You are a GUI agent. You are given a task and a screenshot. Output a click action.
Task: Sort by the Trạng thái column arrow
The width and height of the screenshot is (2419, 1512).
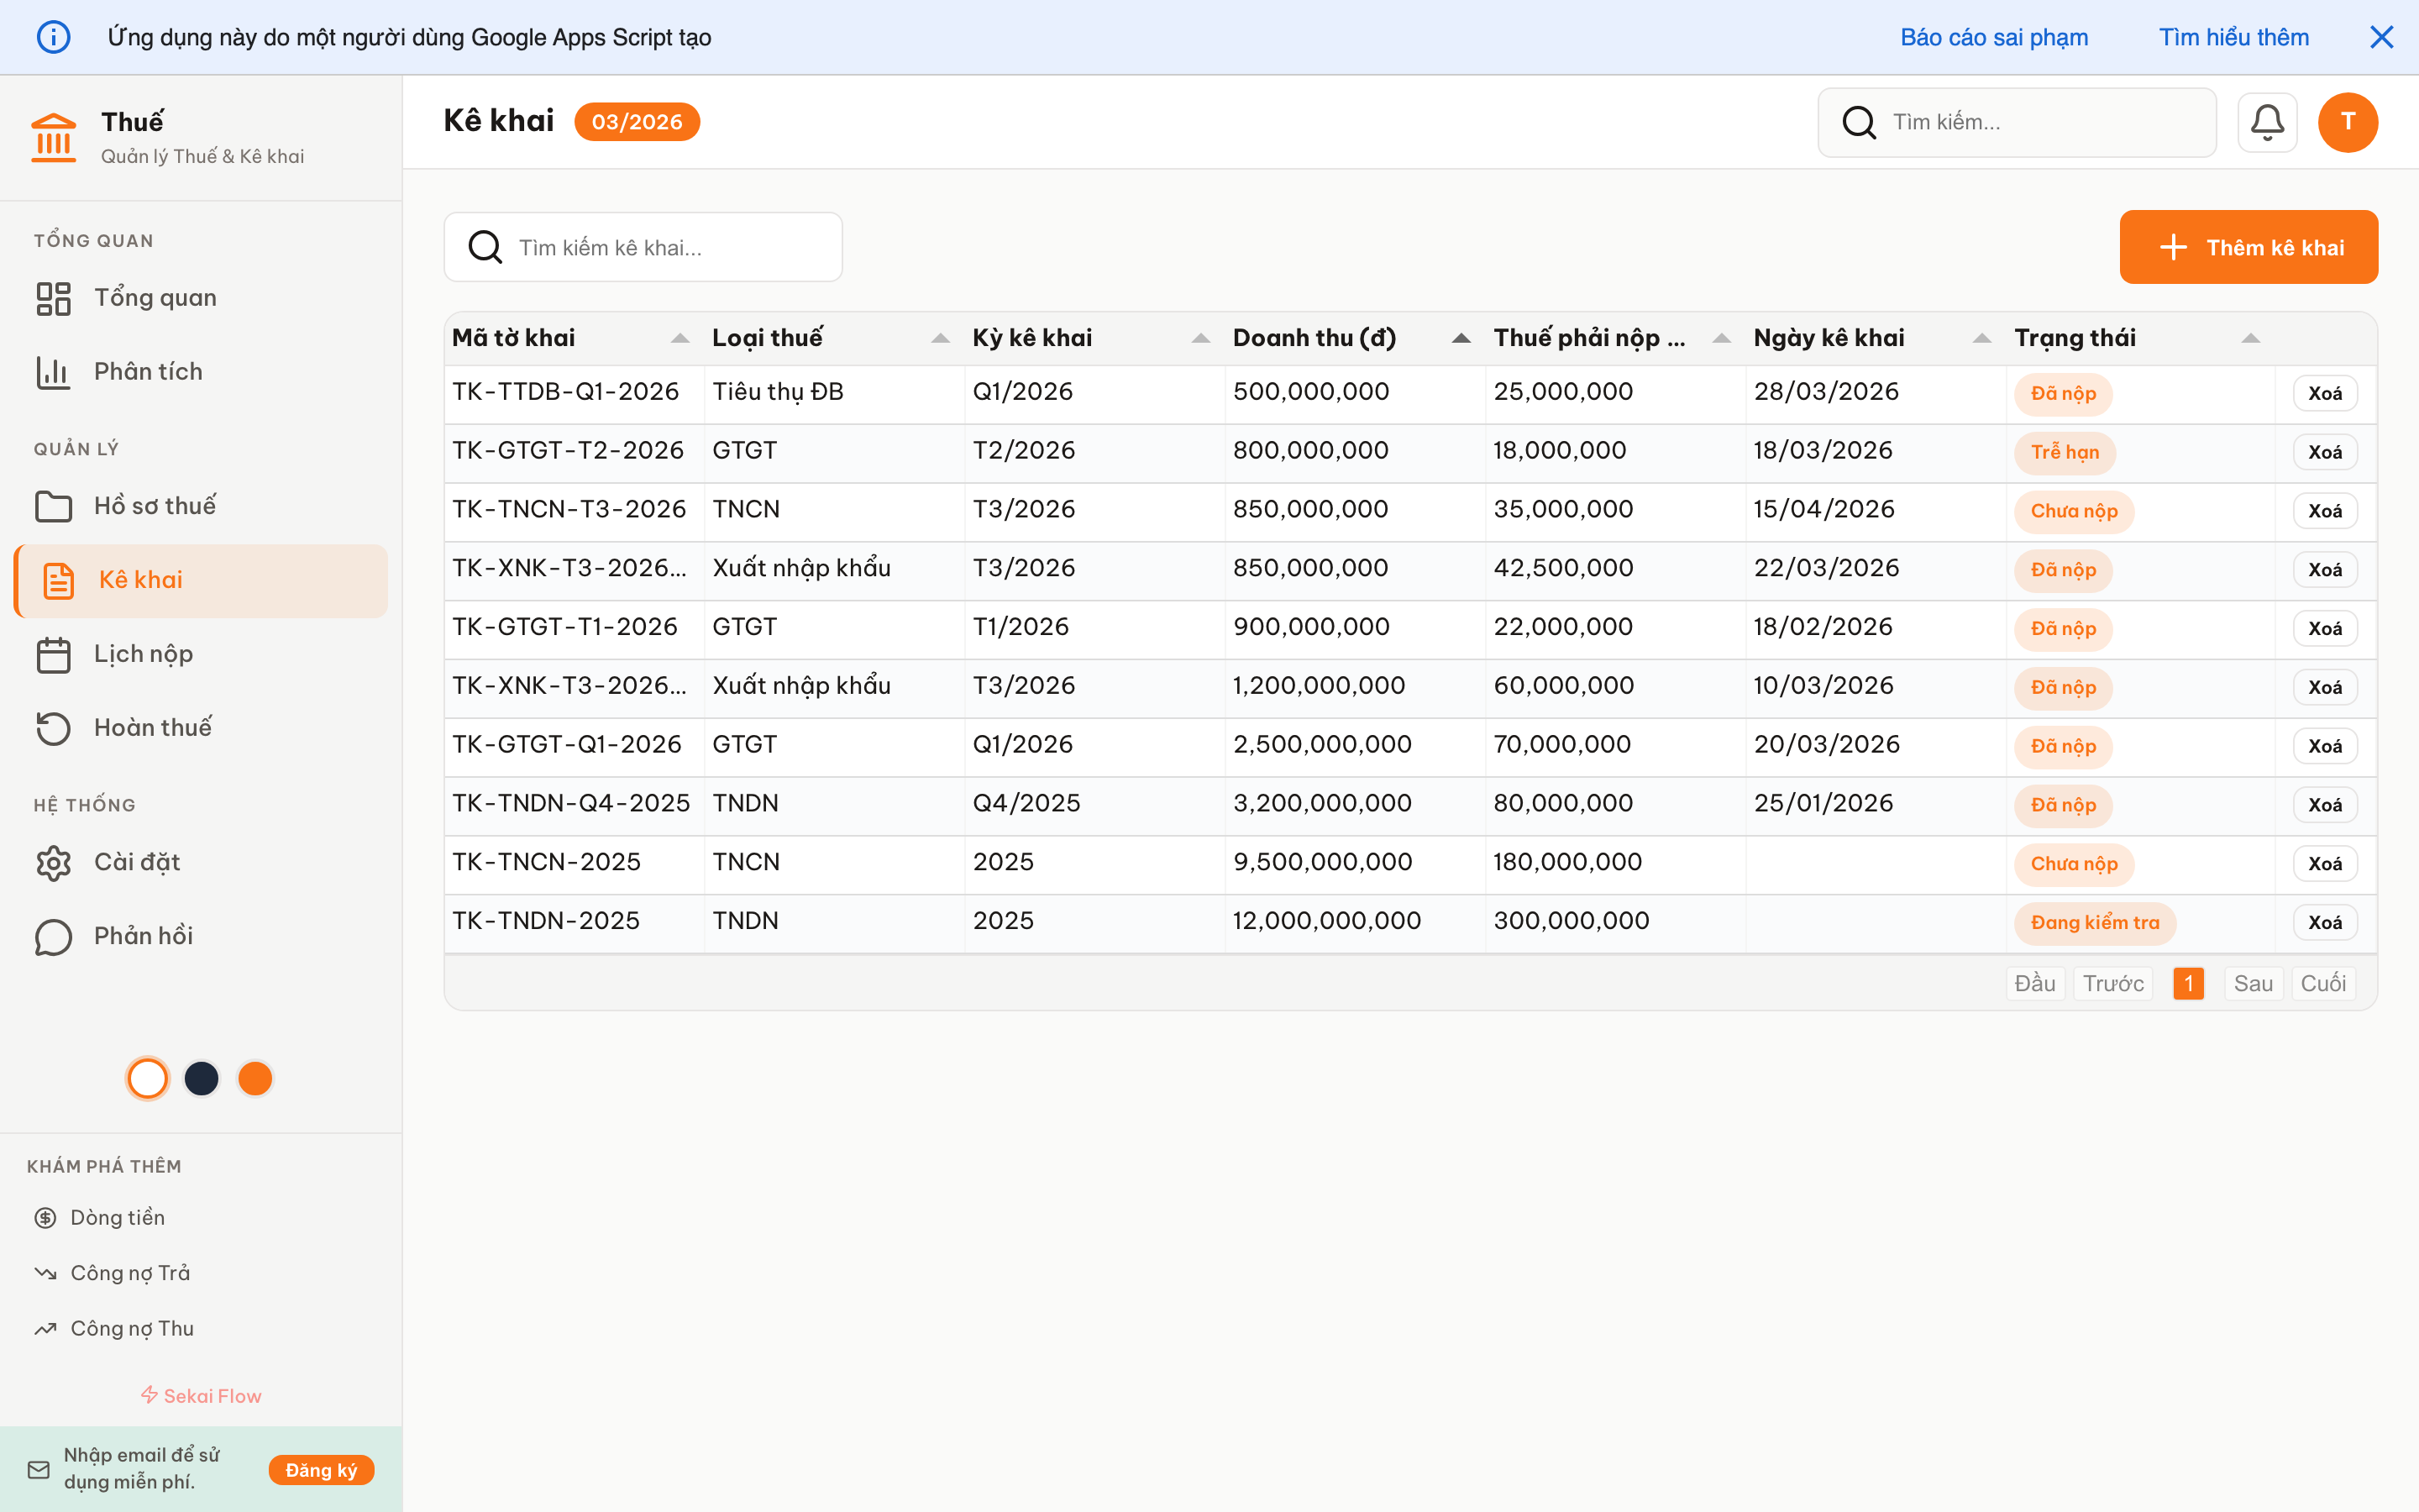[x=2249, y=338]
